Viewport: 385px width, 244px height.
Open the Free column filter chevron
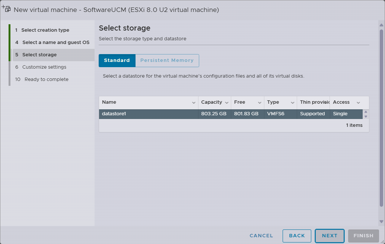coord(260,103)
